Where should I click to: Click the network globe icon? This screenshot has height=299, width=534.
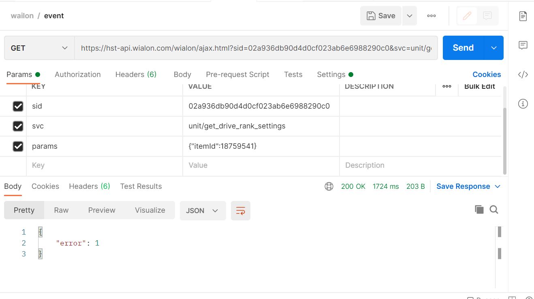click(329, 186)
